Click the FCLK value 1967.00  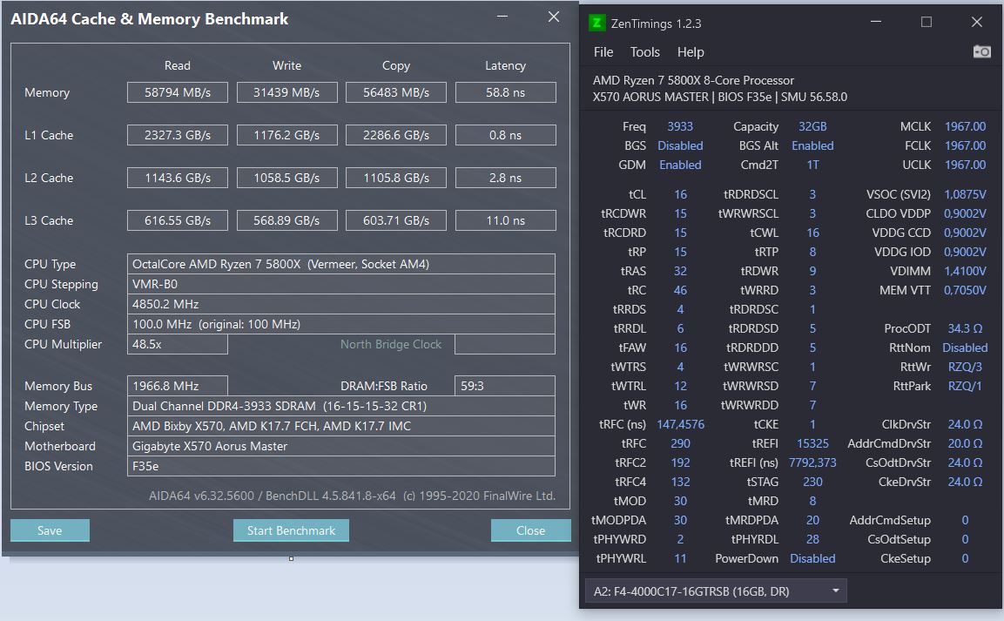point(965,146)
